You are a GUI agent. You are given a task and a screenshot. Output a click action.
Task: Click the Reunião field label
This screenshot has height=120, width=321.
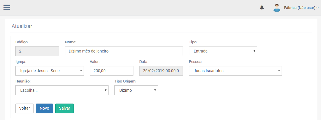[23, 81]
